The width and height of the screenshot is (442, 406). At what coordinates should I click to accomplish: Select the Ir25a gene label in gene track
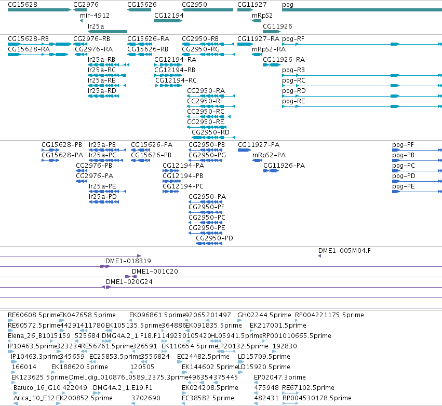(96, 26)
